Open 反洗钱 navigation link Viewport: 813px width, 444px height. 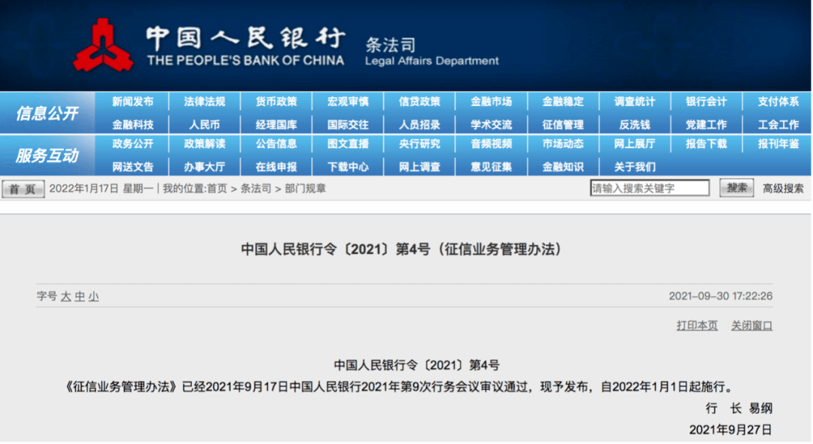point(635,125)
